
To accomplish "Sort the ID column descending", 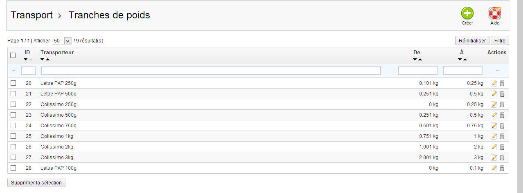I will pyautogui.click(x=26, y=60).
